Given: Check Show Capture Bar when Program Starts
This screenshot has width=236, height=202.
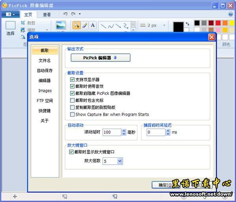Looking at the screenshot, I should click(x=72, y=114).
